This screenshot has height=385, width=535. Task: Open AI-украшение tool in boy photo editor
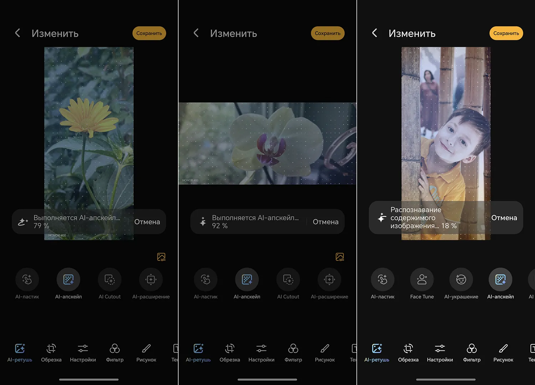461,279
